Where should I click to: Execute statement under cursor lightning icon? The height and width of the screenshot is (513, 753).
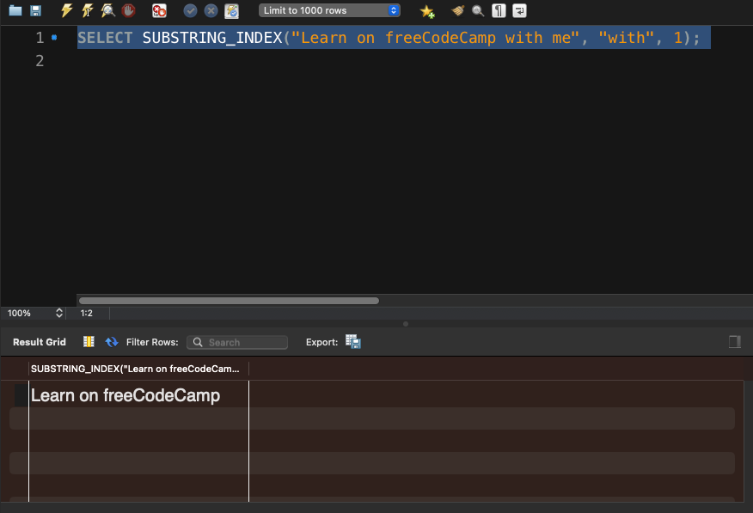click(88, 11)
